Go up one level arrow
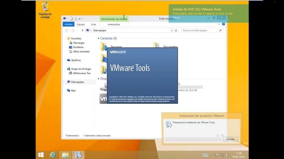 (83, 30)
